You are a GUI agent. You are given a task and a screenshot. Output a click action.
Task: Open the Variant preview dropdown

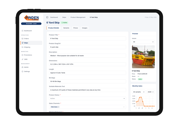click(x=143, y=42)
